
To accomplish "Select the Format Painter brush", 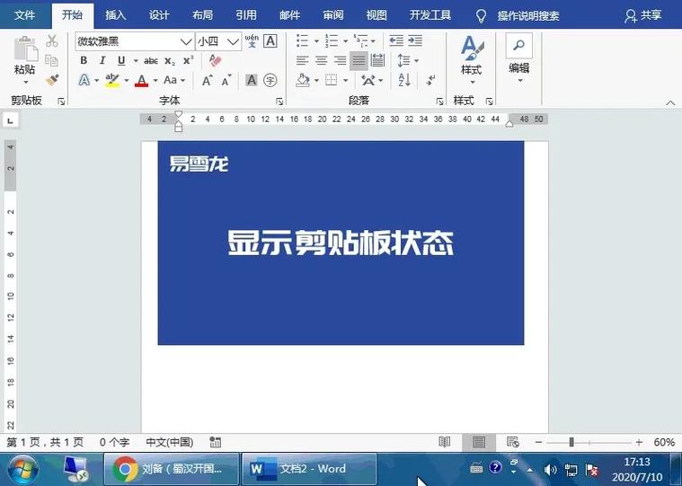I will click(52, 80).
